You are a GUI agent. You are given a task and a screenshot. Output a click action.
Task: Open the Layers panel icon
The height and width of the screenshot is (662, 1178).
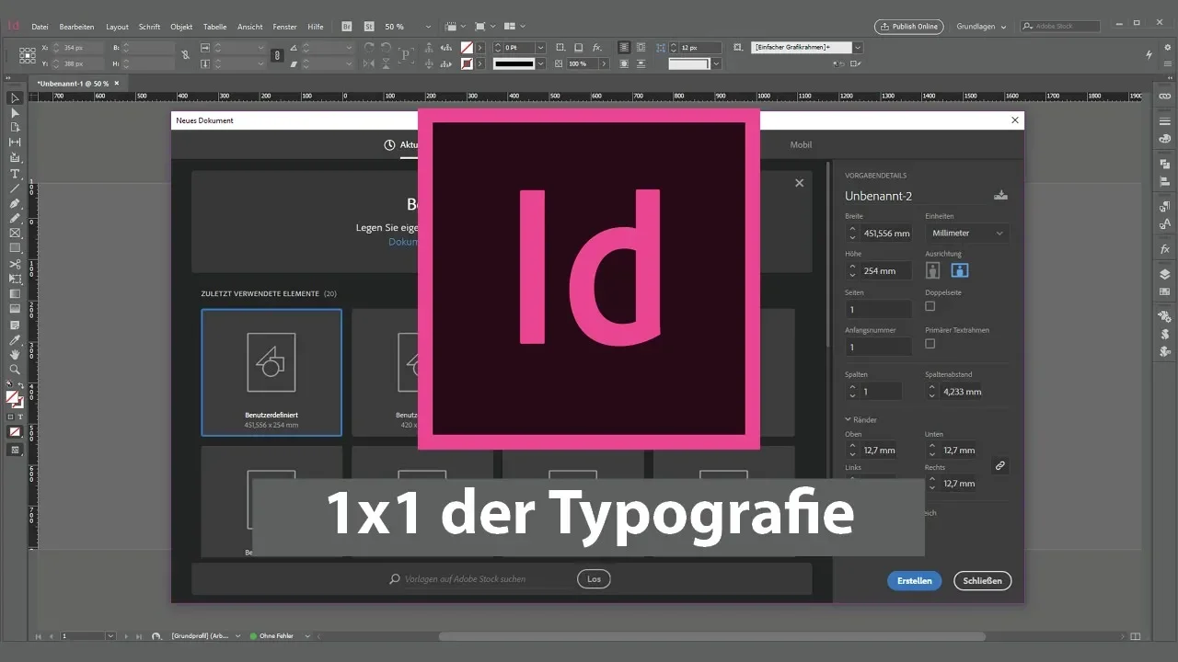(x=1164, y=273)
